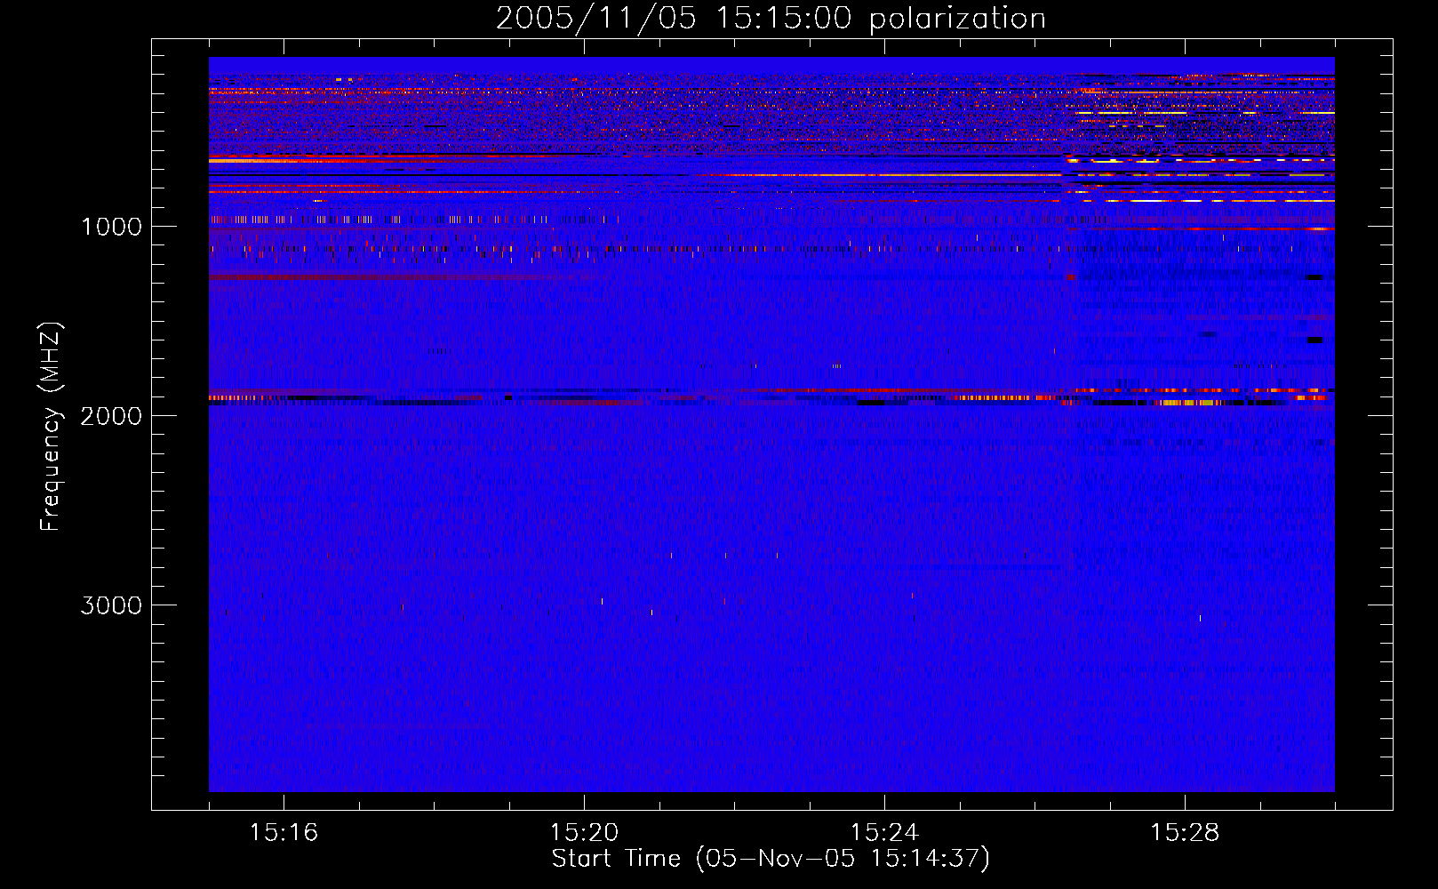Click the 15:24 time tick label
Viewport: 1438px width, 889px height.
click(884, 833)
